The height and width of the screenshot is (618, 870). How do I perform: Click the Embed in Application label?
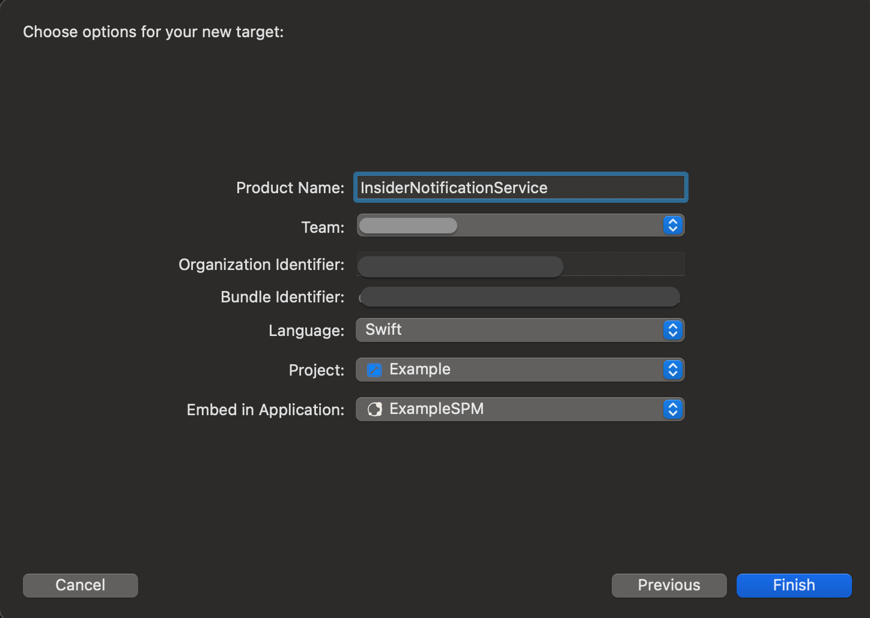[266, 410]
